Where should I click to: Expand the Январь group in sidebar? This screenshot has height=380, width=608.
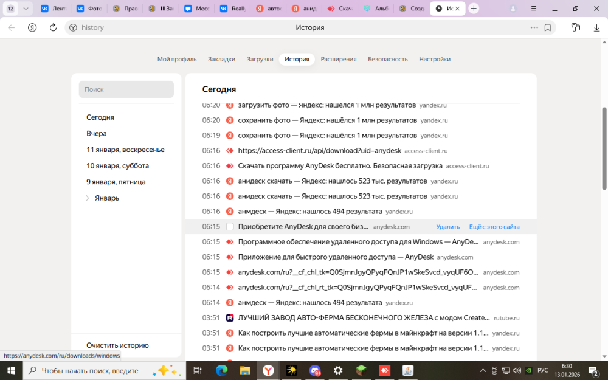pos(87,198)
